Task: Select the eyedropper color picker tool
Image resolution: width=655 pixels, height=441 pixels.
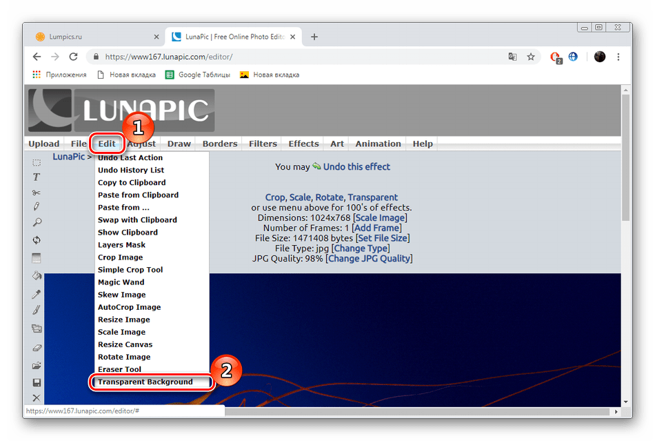Action: click(x=37, y=294)
